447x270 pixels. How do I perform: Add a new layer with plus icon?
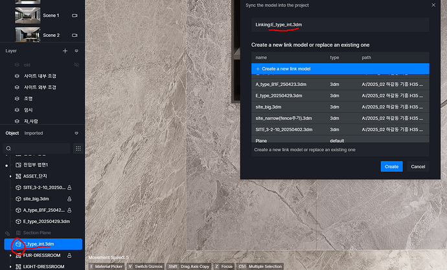tap(65, 51)
